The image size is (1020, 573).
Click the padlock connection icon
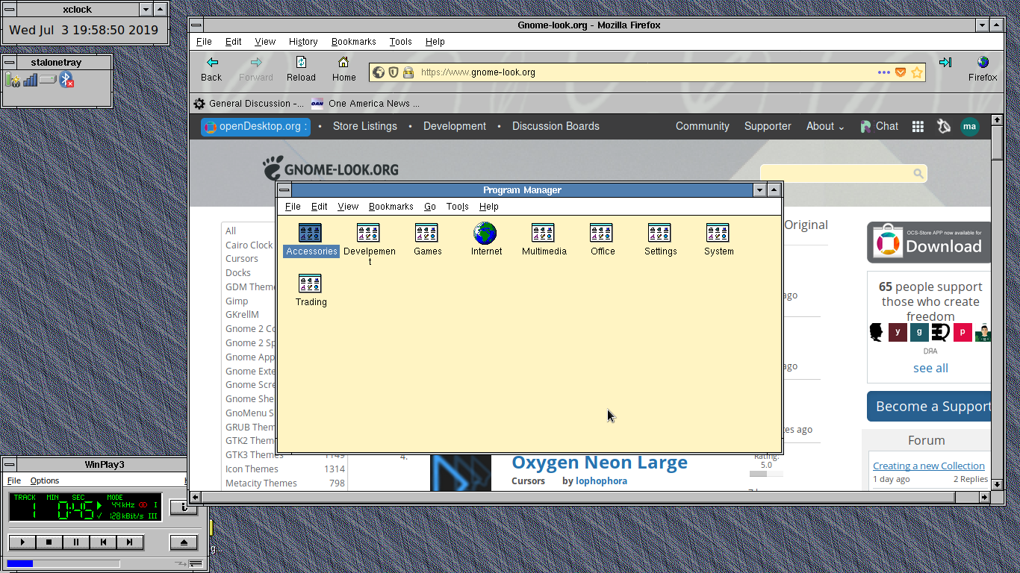(x=408, y=72)
